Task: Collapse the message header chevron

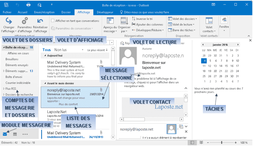Action: [x=186, y=88]
